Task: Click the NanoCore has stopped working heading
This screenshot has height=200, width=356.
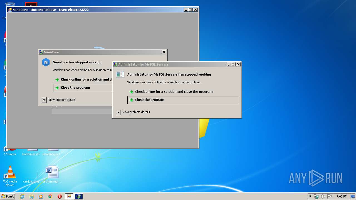Action: [x=77, y=62]
